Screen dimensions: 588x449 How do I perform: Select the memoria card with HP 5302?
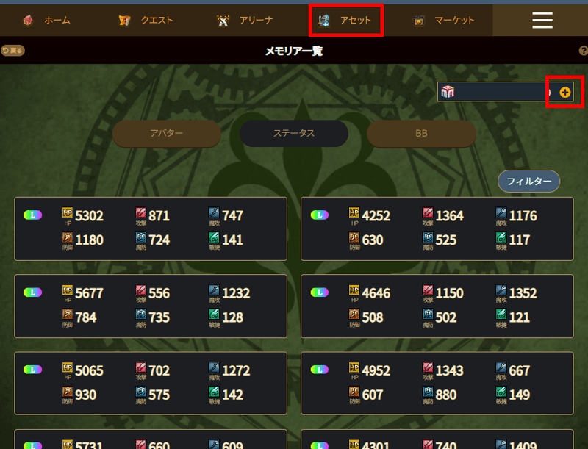151,229
